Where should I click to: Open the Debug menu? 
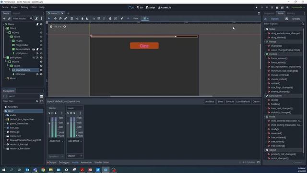pyautogui.click(x=24, y=7)
